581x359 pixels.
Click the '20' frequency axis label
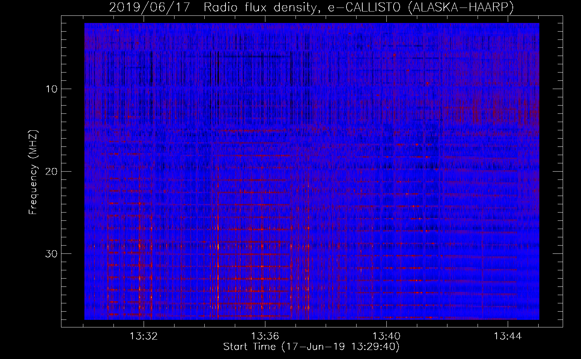point(52,171)
